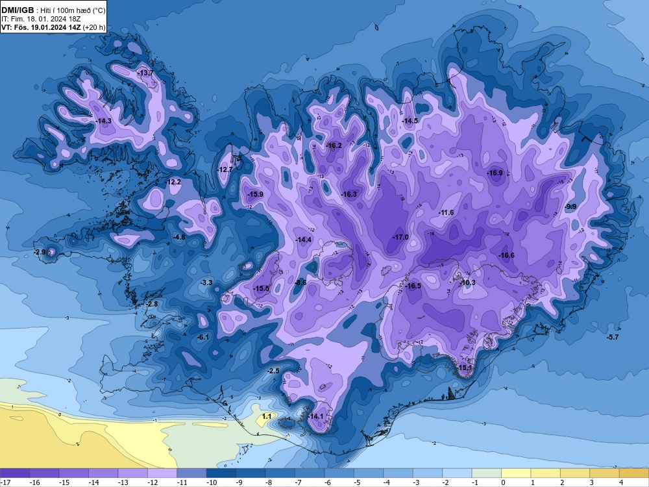Click the -2.5 temperature value
The image size is (649, 487).
click(273, 371)
